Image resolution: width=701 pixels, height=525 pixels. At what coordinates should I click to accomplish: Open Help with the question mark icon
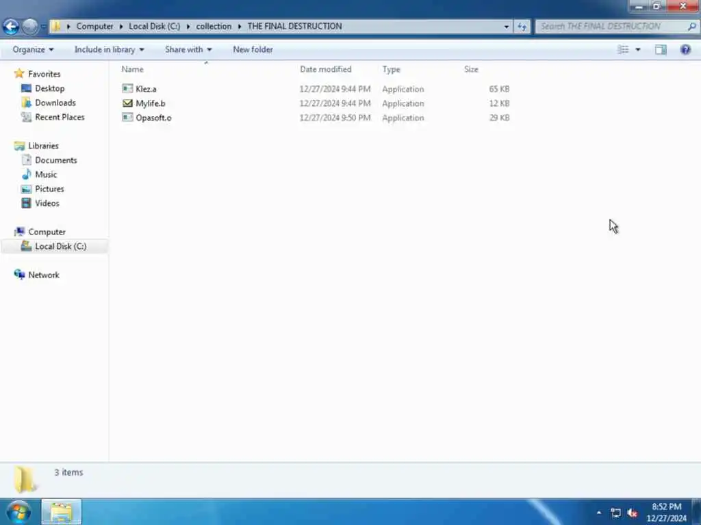pos(685,49)
